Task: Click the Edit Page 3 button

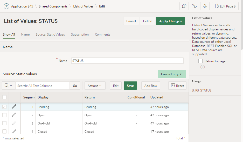Action: pos(225,6)
